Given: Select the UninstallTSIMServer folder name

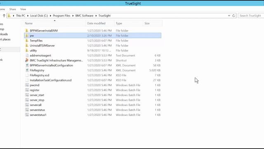Looking at the screenshot, I should coord(42,46).
